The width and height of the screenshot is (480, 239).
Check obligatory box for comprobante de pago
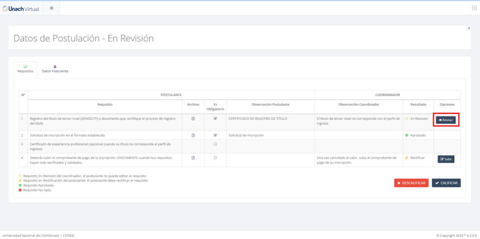(x=215, y=158)
